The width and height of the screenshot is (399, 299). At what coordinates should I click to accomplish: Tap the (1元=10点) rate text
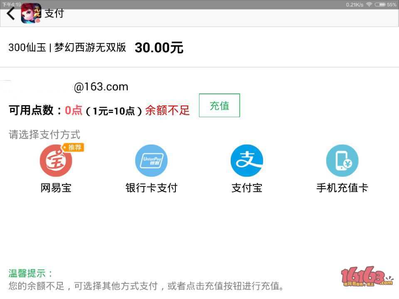(x=114, y=111)
